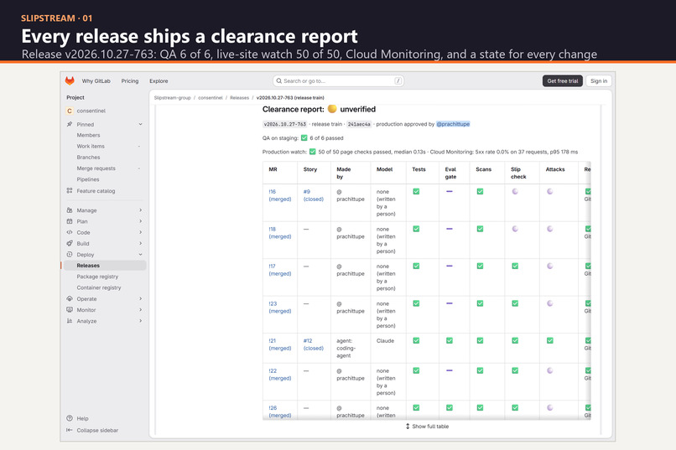
Task: Expand the Build section chevron
Action: tap(141, 243)
